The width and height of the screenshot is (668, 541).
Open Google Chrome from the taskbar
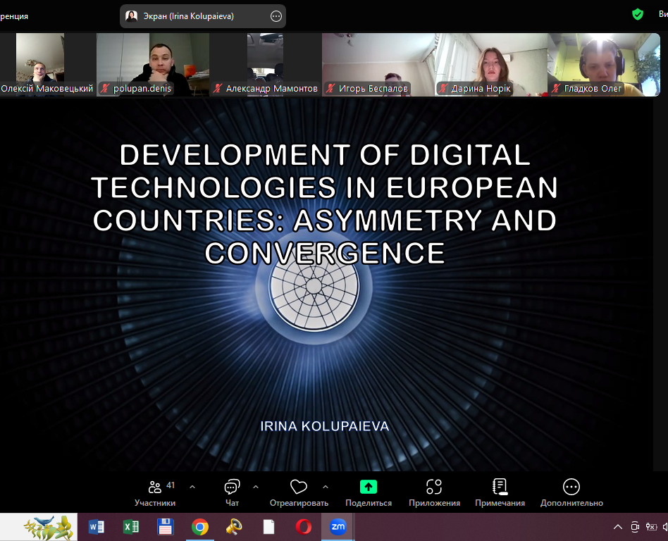[x=200, y=527]
